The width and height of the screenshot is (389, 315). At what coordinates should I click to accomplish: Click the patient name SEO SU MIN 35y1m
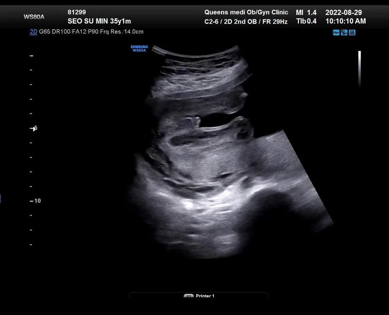tap(99, 22)
